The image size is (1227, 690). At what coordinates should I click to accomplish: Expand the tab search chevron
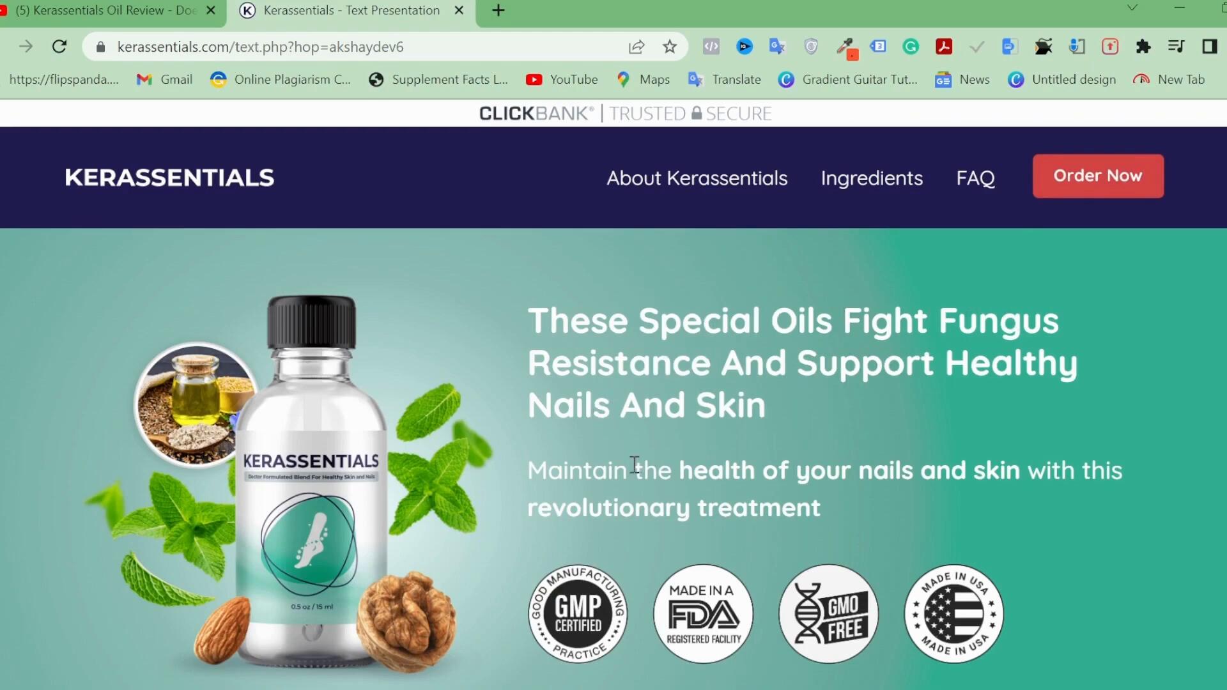coord(1132,8)
